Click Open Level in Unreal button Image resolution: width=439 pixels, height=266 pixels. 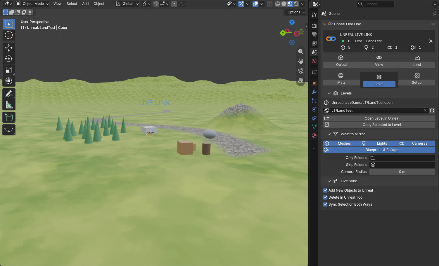point(379,118)
